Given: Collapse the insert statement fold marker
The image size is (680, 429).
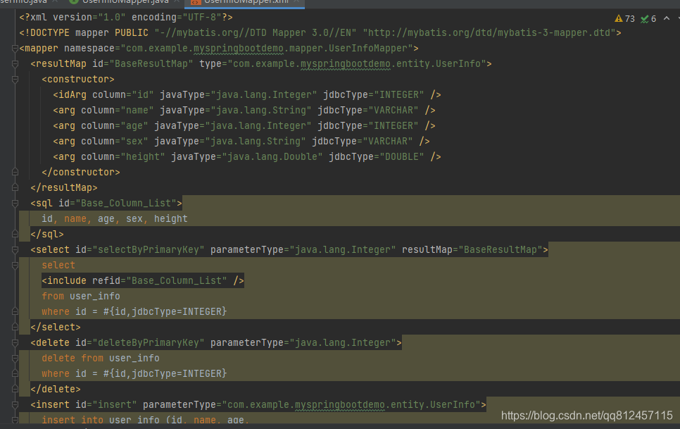Looking at the screenshot, I should (x=15, y=405).
